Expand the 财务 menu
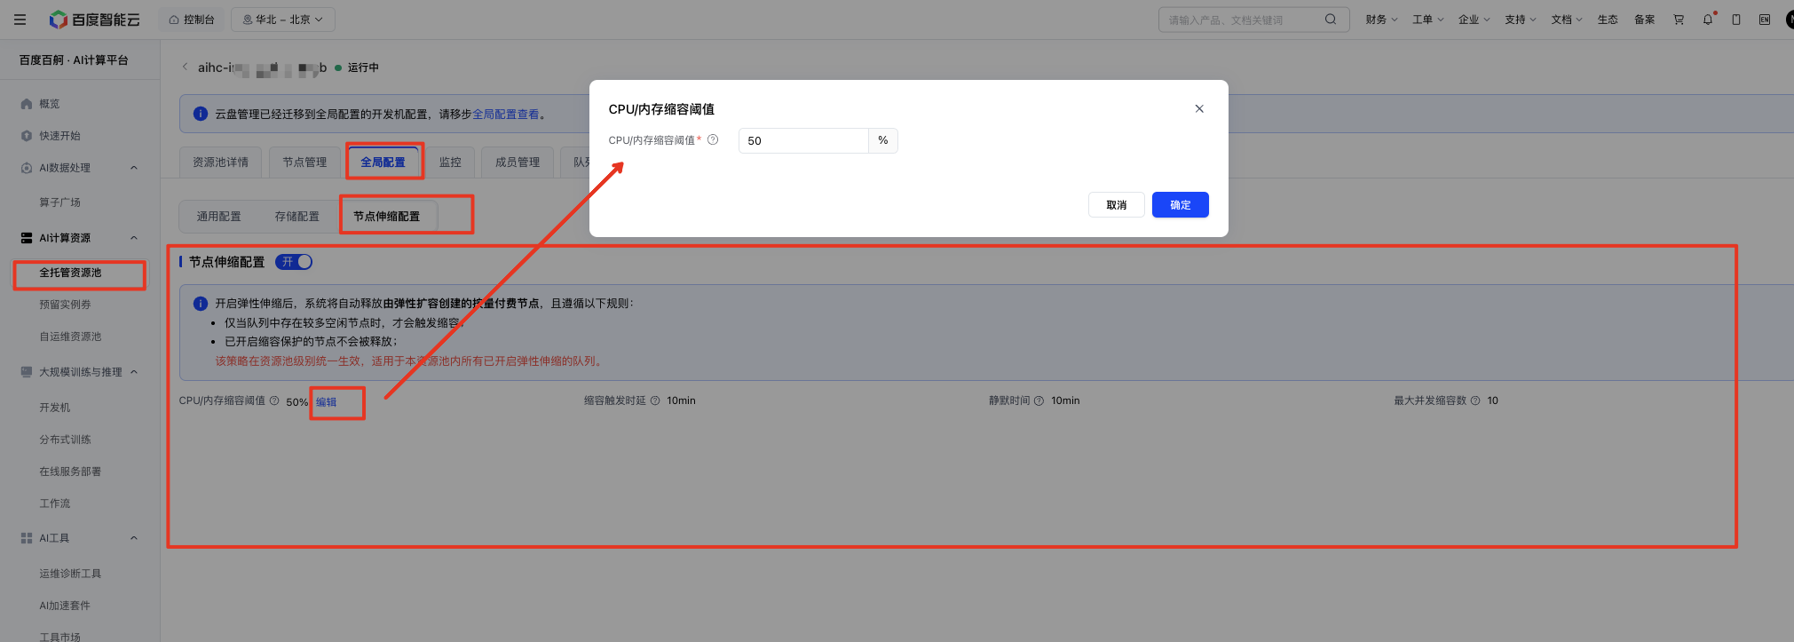 pyautogui.click(x=1381, y=20)
